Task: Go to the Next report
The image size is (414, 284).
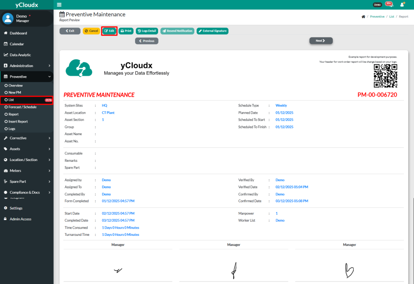Action: pos(321,41)
